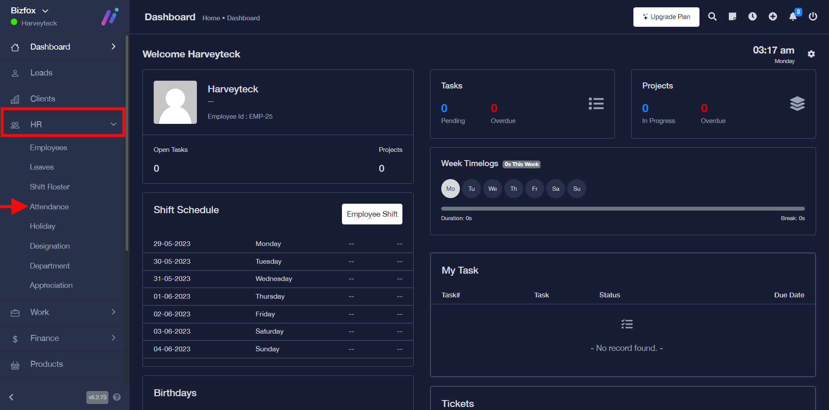The width and height of the screenshot is (829, 410).
Task: Go to Shift Roster submenu item
Action: tap(50, 187)
